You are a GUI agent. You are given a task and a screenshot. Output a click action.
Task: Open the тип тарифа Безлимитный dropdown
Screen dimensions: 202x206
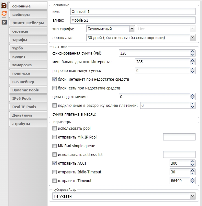click(132, 29)
